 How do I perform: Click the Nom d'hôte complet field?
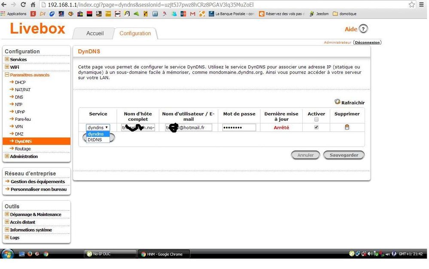click(138, 128)
